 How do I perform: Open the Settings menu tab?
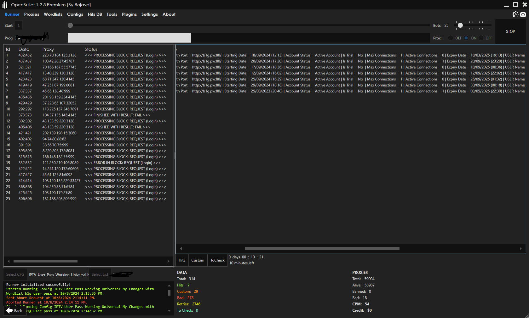pos(149,14)
